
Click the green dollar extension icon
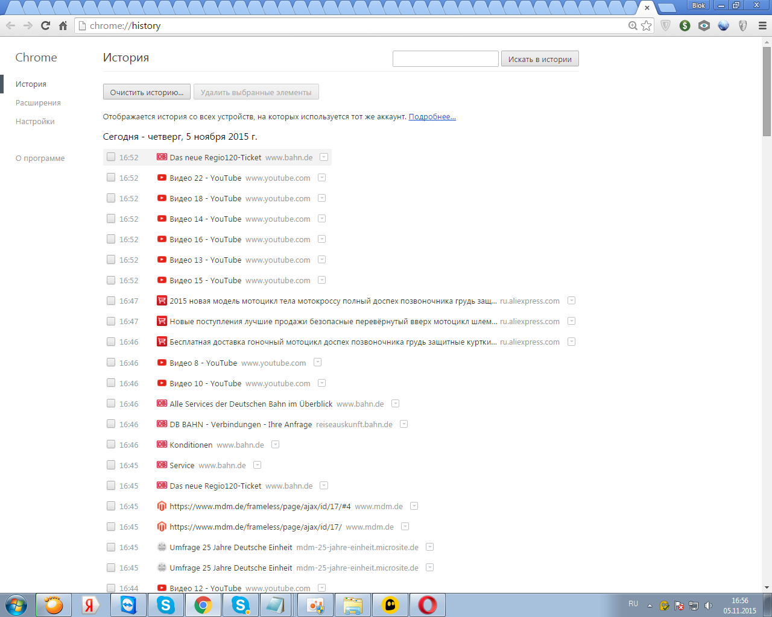point(685,25)
